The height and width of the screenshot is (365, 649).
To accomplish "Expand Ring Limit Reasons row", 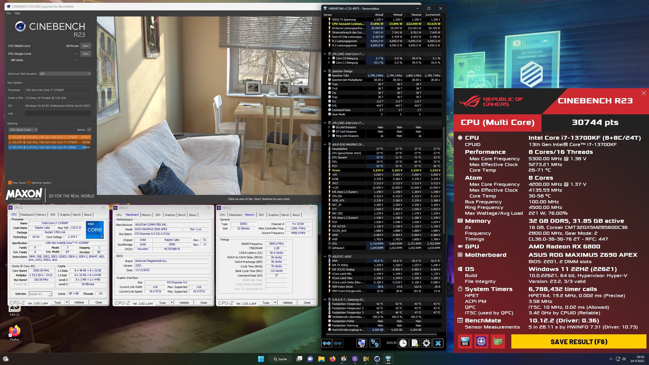I will [329, 136].
